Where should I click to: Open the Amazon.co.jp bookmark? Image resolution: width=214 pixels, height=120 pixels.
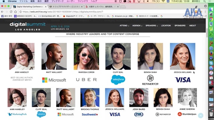[123, 16]
